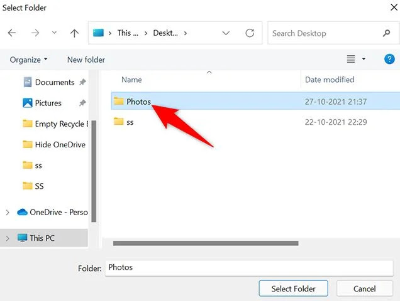Viewport: 400px width, 301px height.
Task: Change view with the view layout icon
Action: 351,59
